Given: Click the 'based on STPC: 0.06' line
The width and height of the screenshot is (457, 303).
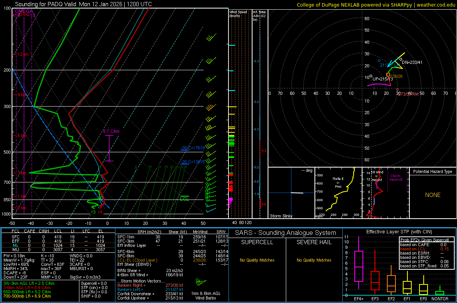Looking at the screenshot, I should tap(424, 262).
